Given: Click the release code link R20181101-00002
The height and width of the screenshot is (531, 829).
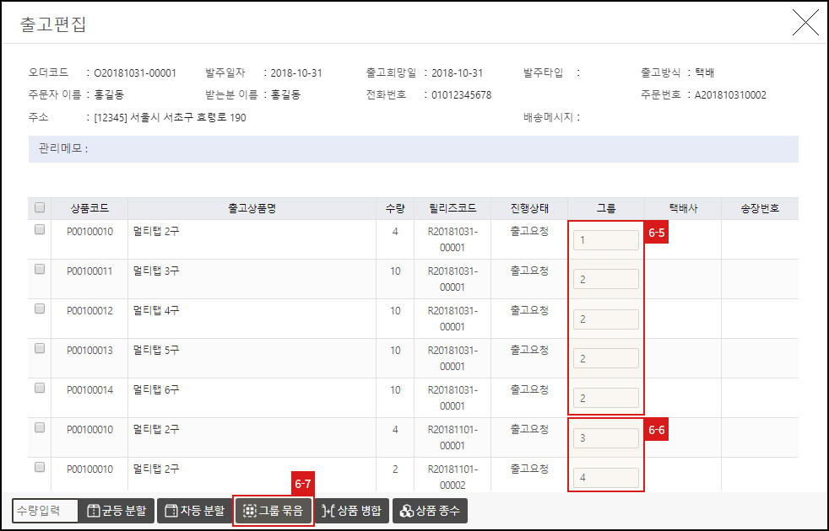Looking at the screenshot, I should 452,476.
